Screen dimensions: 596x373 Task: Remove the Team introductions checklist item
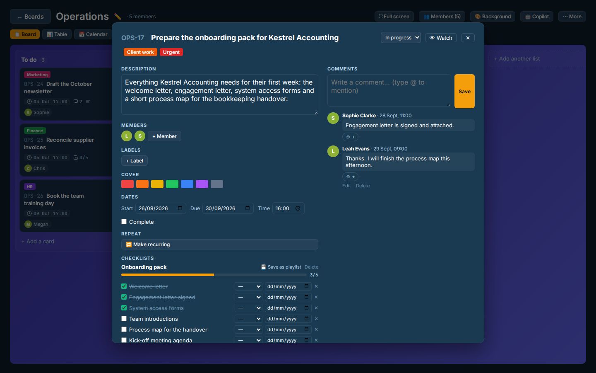tap(316, 319)
